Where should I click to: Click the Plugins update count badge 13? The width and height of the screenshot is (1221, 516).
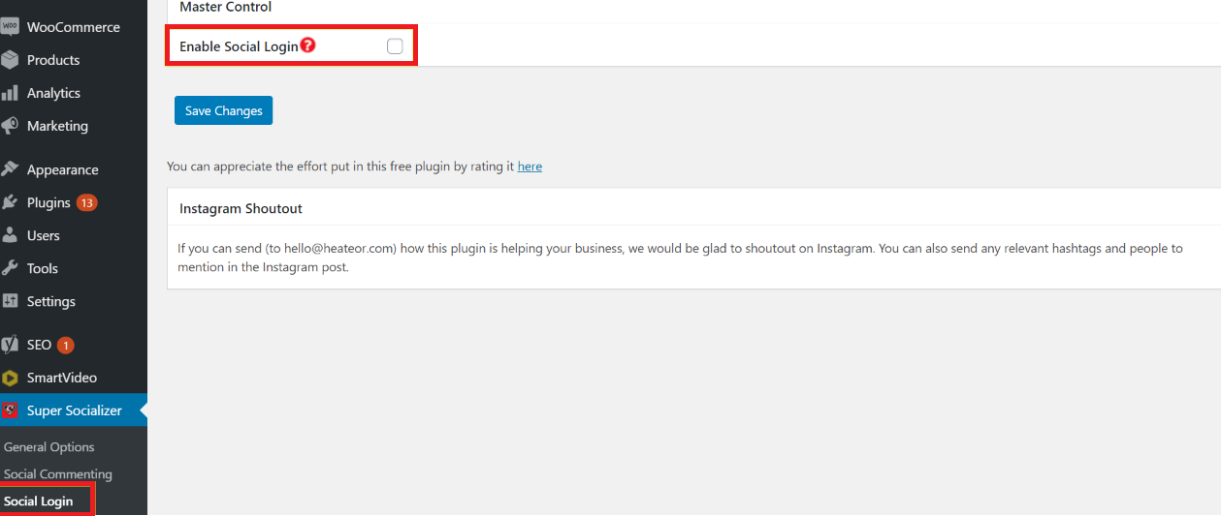[87, 202]
